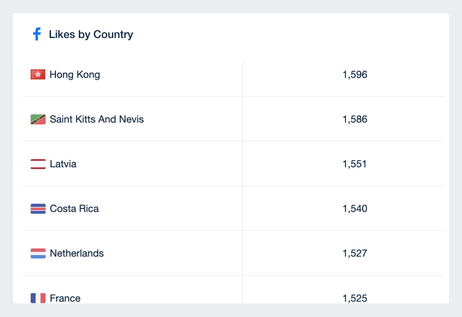Click the Netherlands flag icon
Viewport: 462px width, 317px height.
pyautogui.click(x=38, y=253)
